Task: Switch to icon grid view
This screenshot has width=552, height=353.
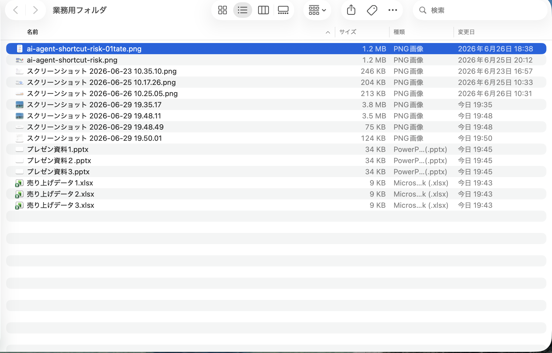Action: pos(223,10)
